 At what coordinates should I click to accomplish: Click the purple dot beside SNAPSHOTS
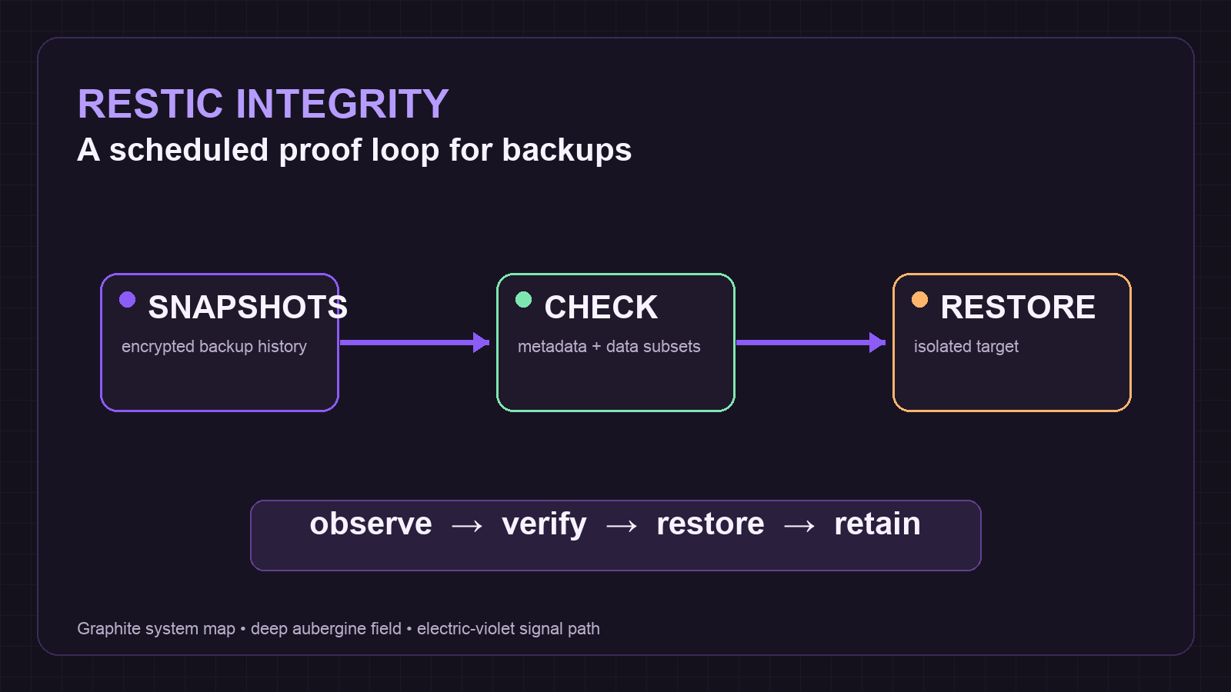(x=128, y=300)
